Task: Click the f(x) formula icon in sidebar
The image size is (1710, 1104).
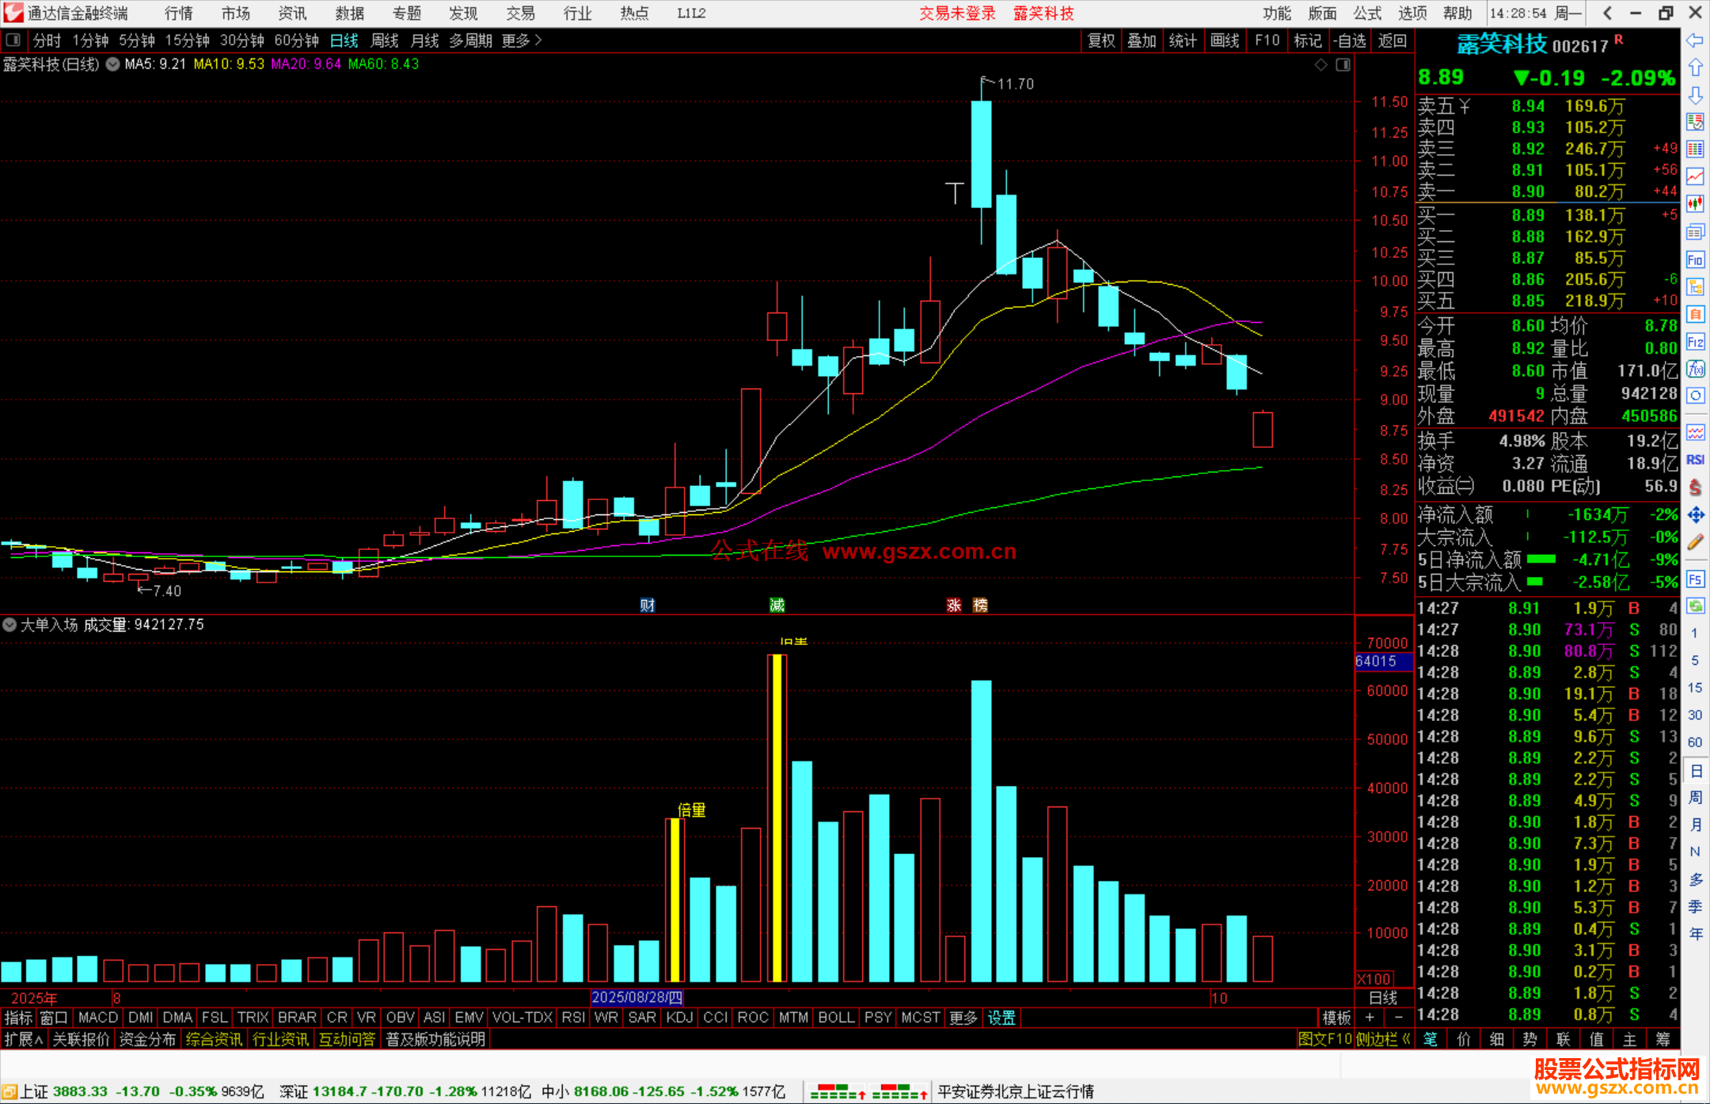Action: [x=1695, y=369]
